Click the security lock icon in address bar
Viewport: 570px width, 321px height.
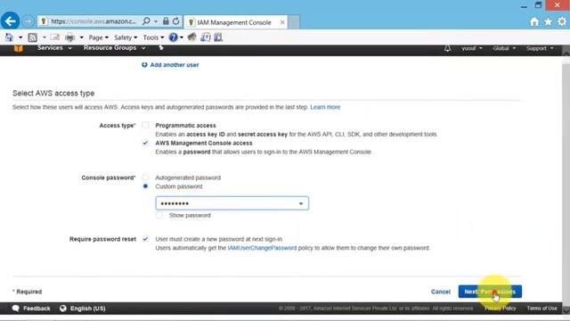(166, 21)
